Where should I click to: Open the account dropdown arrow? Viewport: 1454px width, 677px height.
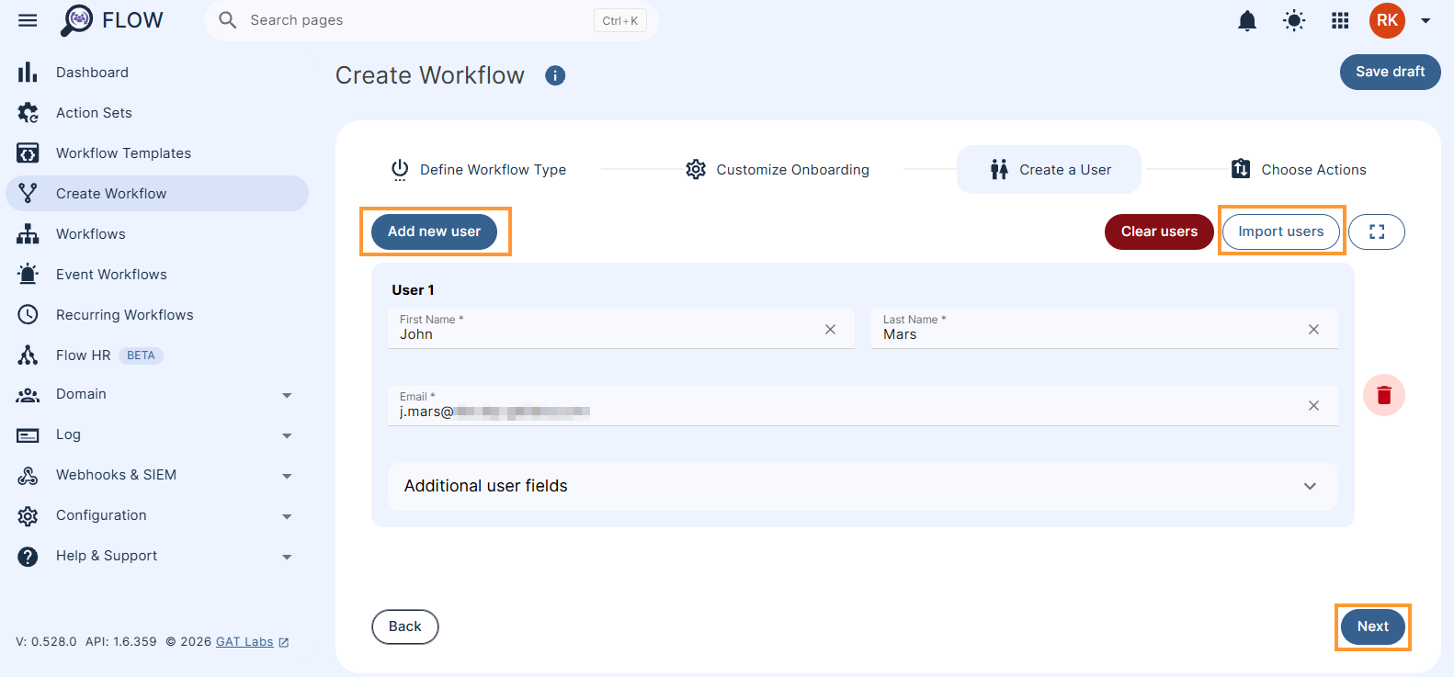[1426, 20]
